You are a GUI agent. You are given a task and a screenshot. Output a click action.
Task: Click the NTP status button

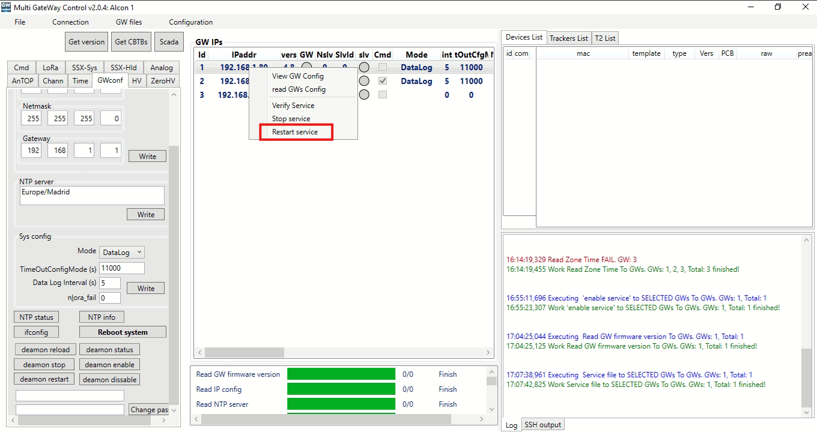pyautogui.click(x=36, y=317)
